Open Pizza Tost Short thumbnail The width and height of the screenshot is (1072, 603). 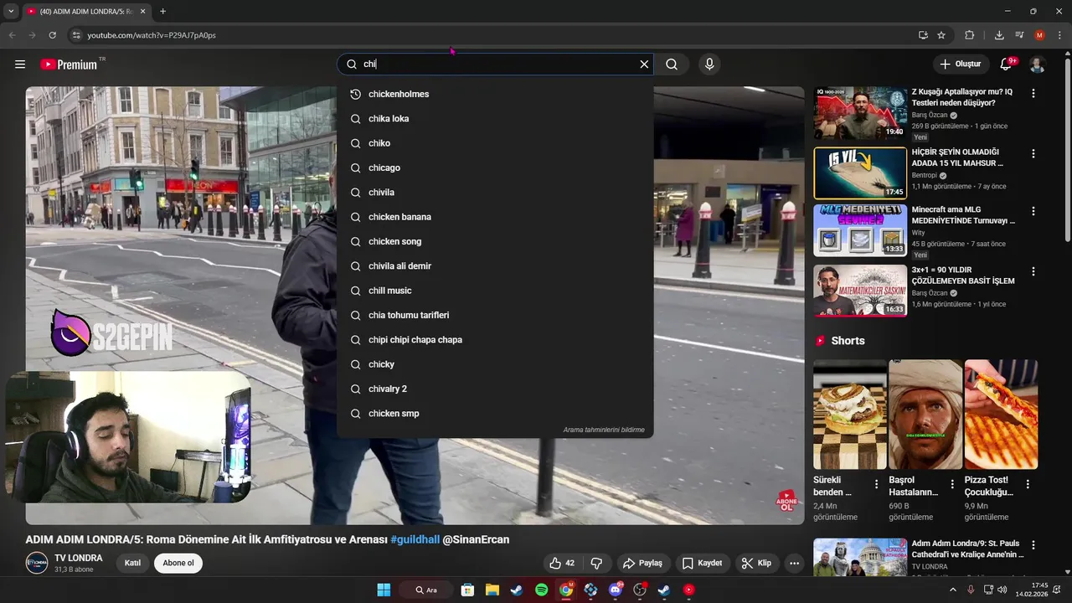click(1001, 415)
